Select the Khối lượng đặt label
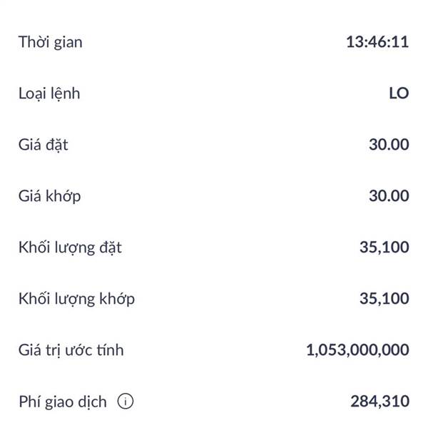The image size is (428, 428). pyautogui.click(x=70, y=248)
